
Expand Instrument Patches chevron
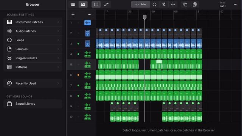pos(58,22)
